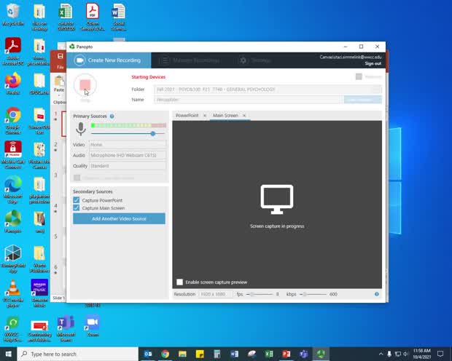Click Paste in the PowerPoint window
This screenshot has height=361, width=452.
(59, 84)
